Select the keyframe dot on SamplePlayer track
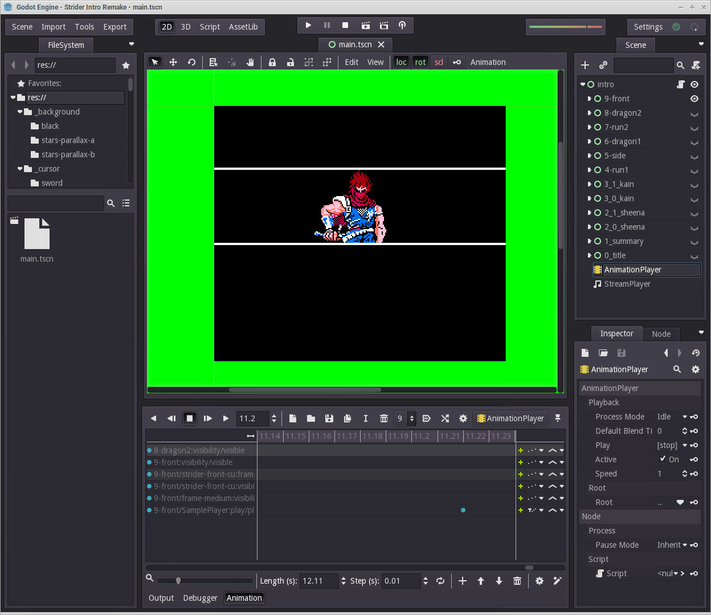The height and width of the screenshot is (615, 711). click(463, 510)
